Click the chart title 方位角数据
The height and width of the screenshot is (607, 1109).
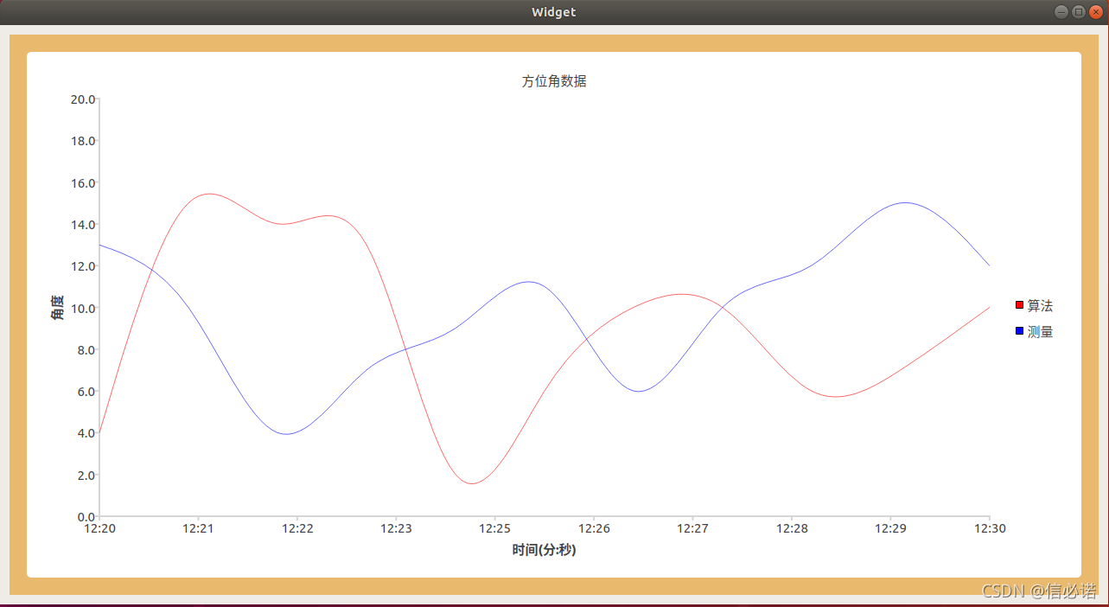(554, 81)
